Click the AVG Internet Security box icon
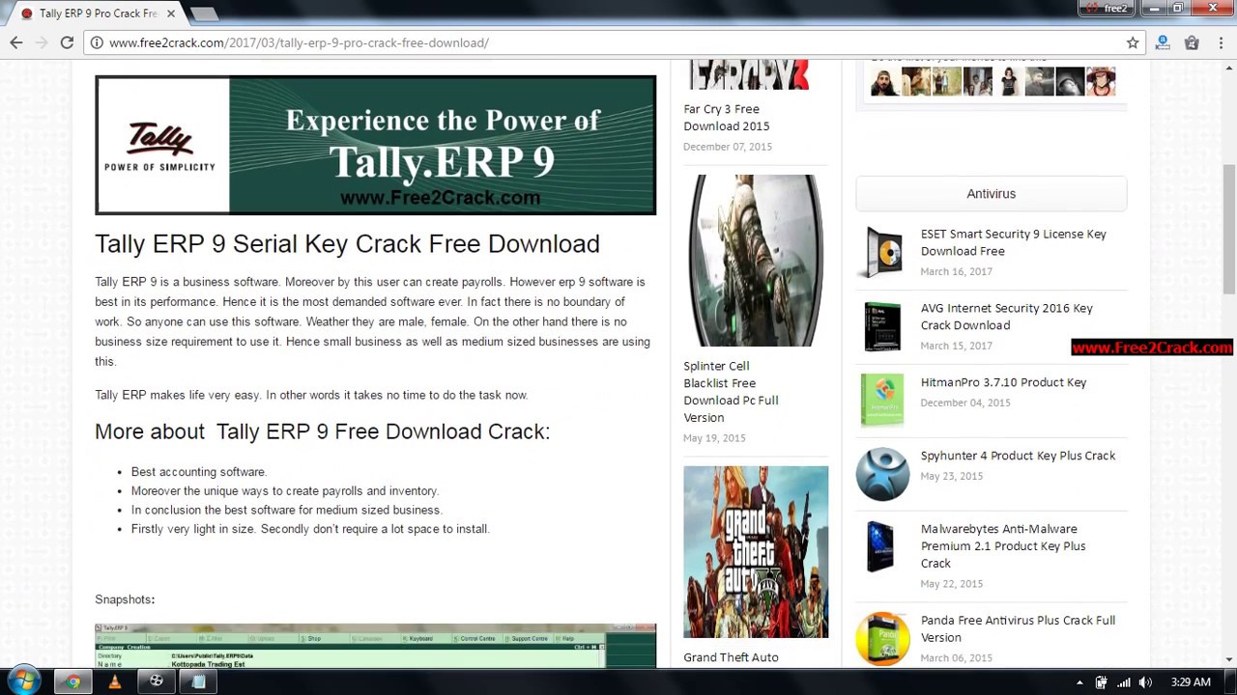This screenshot has width=1237, height=695. point(882,326)
